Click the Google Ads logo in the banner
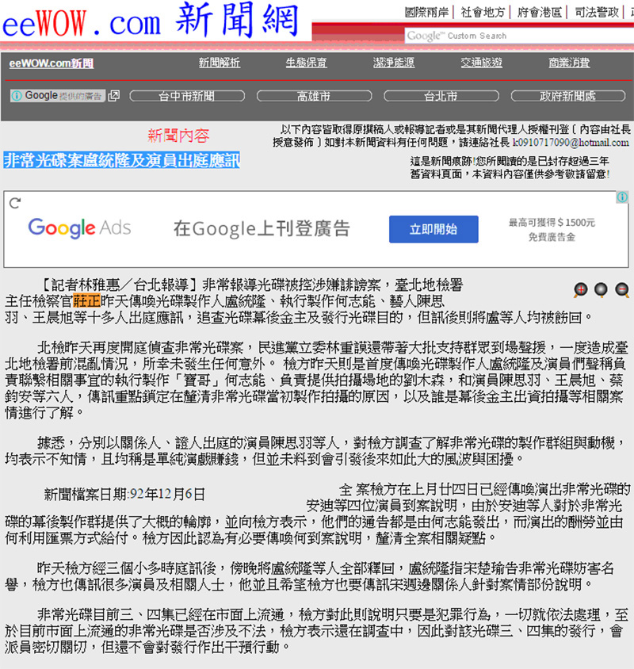Image resolution: width=634 pixels, height=669 pixels. (x=79, y=228)
